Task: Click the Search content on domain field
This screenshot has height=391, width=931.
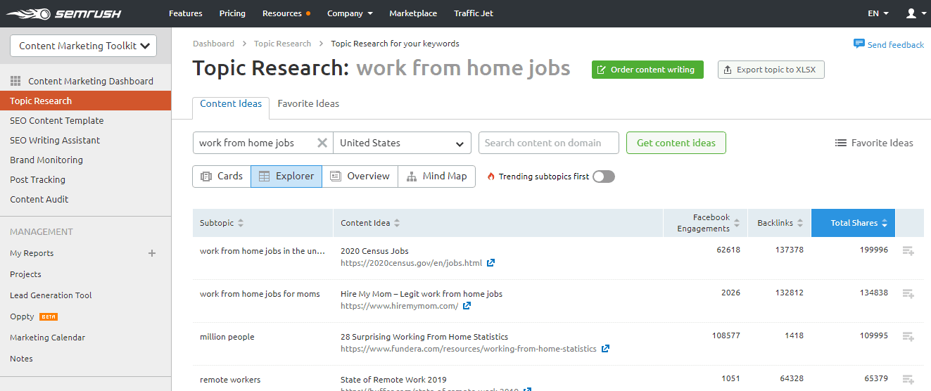Action: [548, 143]
